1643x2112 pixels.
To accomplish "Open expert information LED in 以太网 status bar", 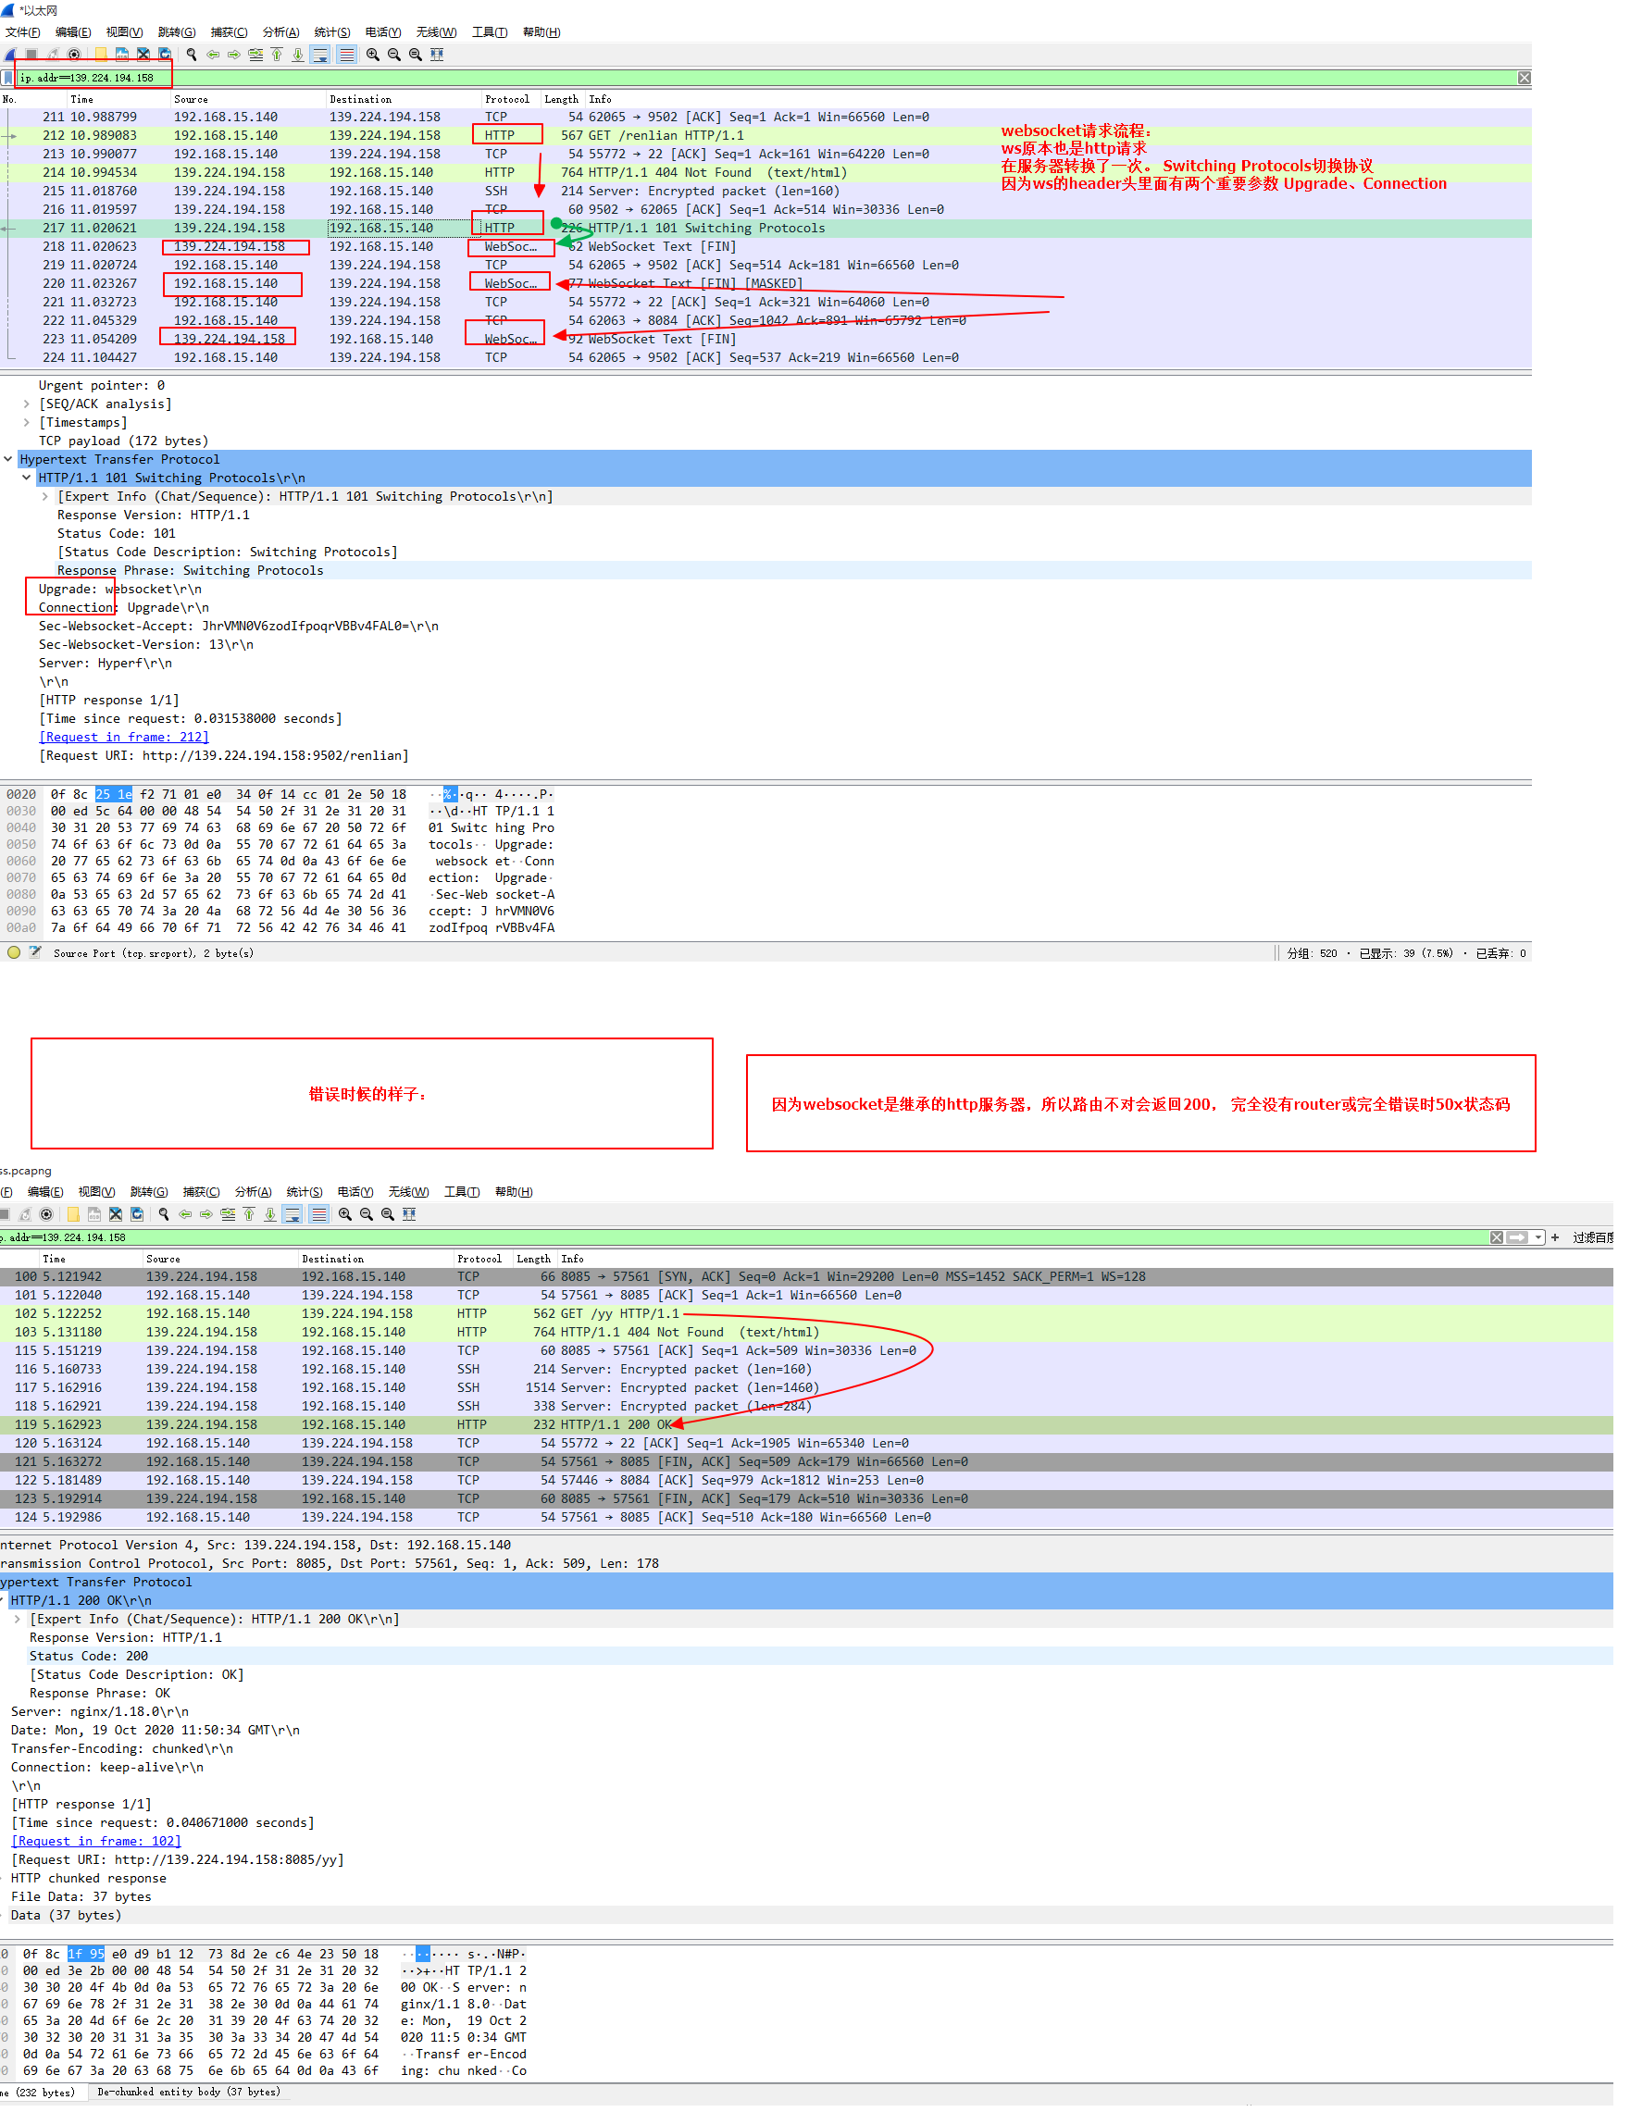I will (14, 952).
